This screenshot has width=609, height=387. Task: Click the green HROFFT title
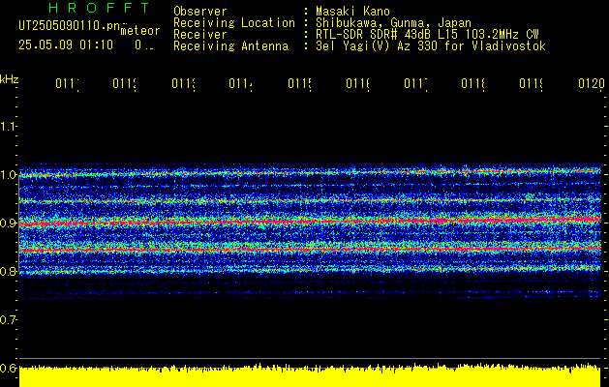tap(100, 8)
